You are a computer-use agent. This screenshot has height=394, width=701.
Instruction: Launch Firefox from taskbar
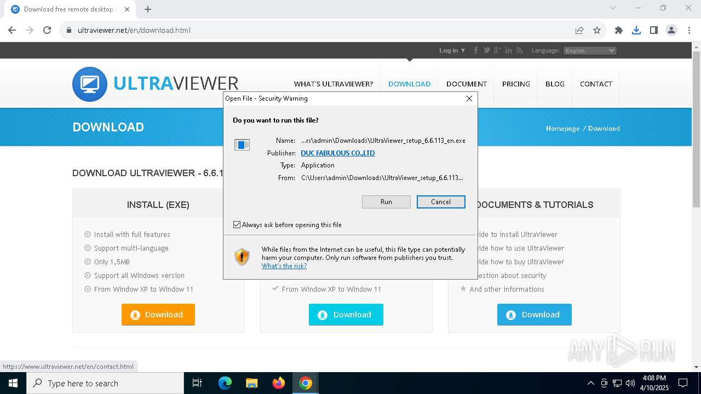pyautogui.click(x=279, y=383)
